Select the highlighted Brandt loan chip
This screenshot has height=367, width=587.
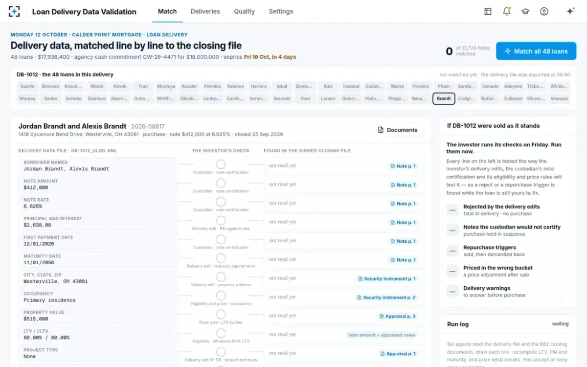[444, 98]
